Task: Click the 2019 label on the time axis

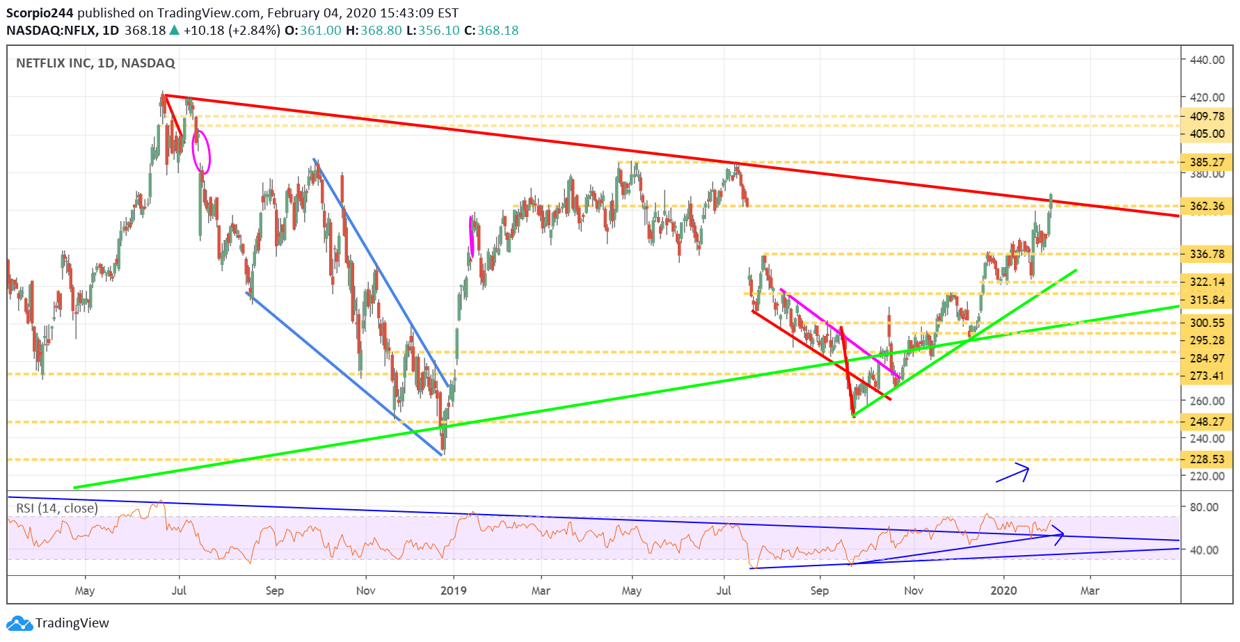Action: (454, 591)
